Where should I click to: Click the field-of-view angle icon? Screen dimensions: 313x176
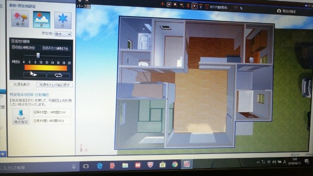coord(207,7)
